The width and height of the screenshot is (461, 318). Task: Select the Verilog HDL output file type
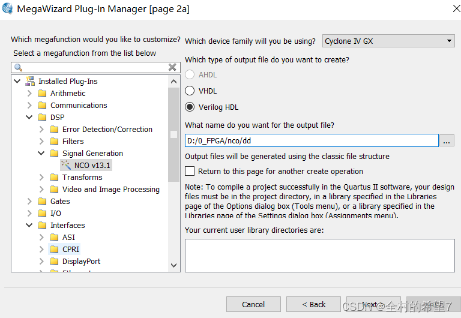(190, 107)
